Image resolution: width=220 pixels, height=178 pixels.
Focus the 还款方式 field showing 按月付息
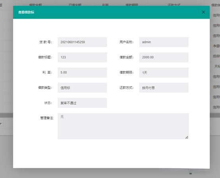tap(164, 88)
